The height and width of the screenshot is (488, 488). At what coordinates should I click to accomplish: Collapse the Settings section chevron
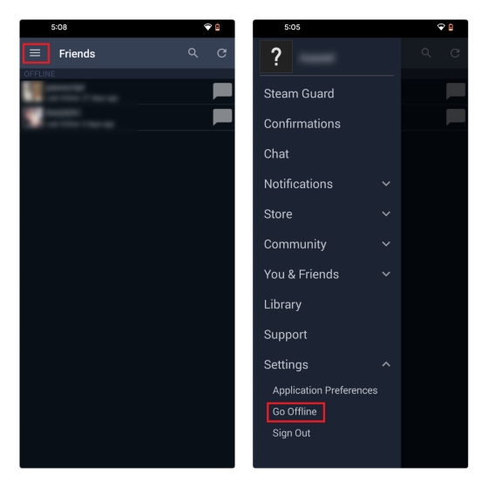386,364
